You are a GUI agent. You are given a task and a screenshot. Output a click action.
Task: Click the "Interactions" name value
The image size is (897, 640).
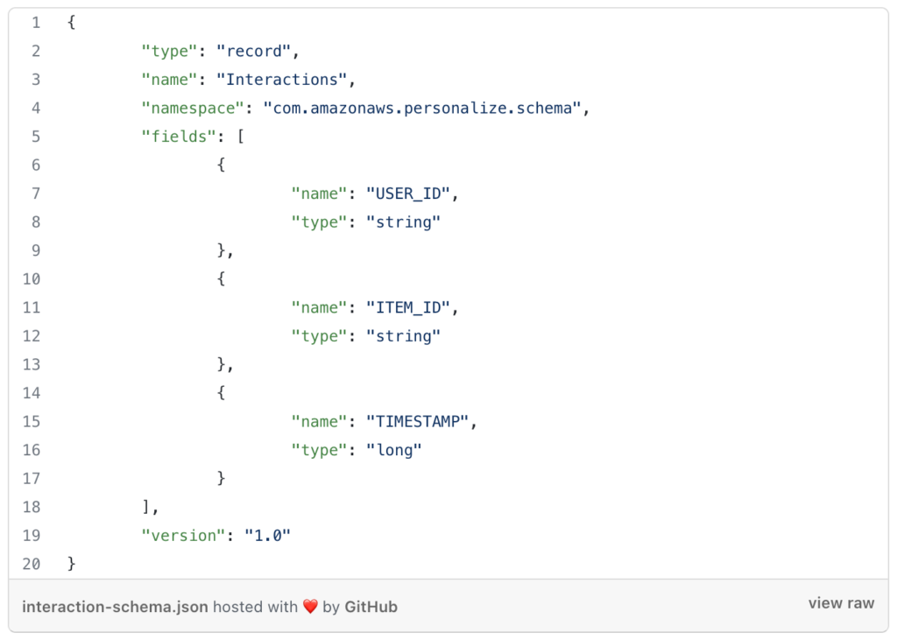coord(282,80)
